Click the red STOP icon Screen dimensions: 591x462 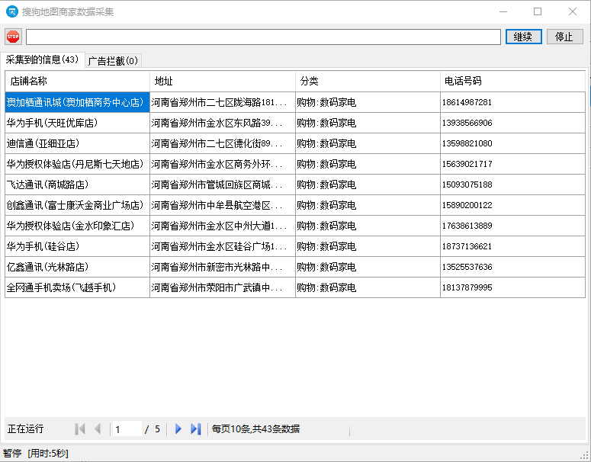coord(13,37)
